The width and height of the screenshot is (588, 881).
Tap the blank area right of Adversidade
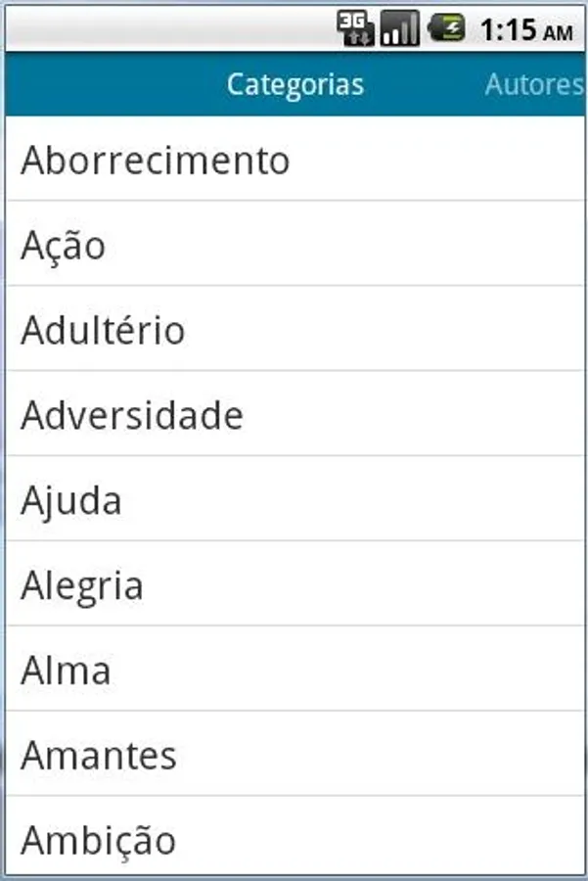[413, 414]
